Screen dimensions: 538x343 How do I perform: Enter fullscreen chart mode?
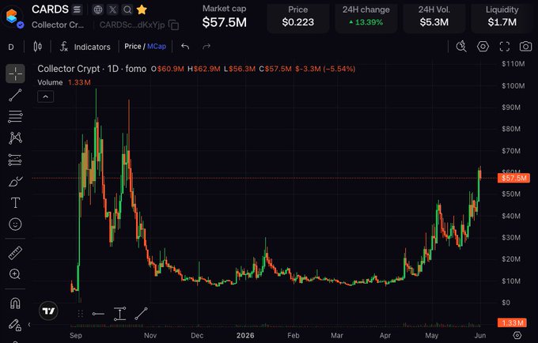tap(505, 47)
